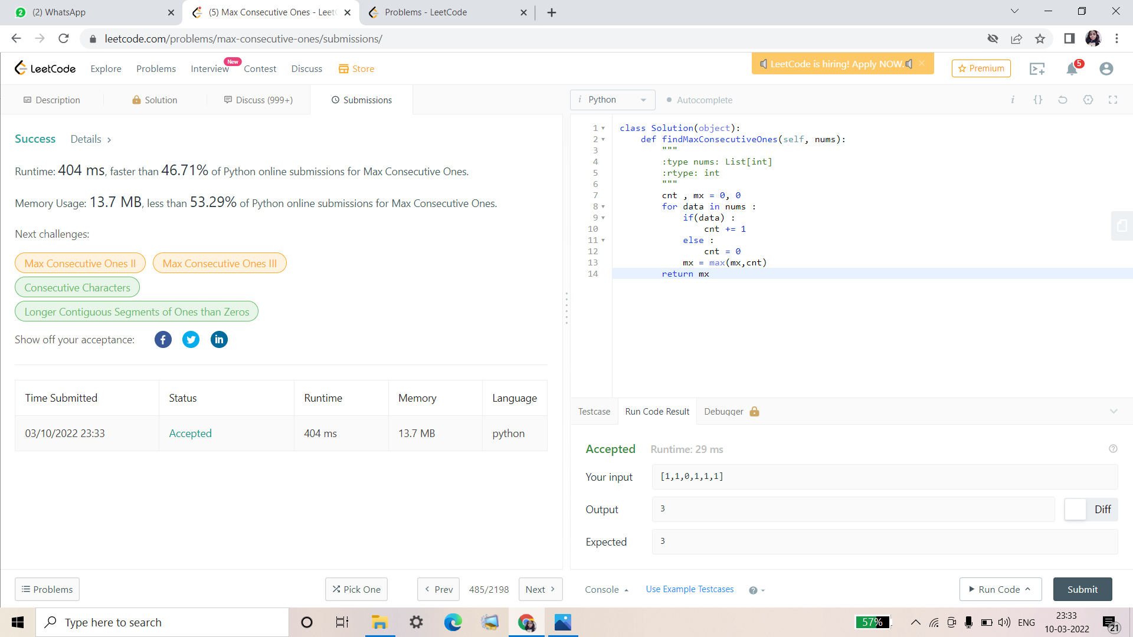The width and height of the screenshot is (1133, 637).
Task: Click the LeetCode logo
Action: point(45,68)
